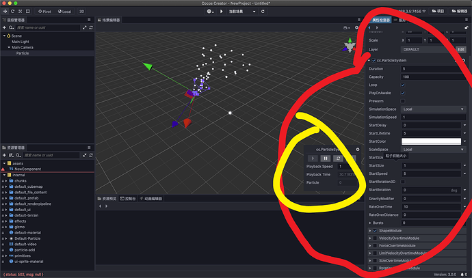Viewport: 472px width, 278px height.
Task: Enable the Prewarm checkbox
Action: (403, 101)
